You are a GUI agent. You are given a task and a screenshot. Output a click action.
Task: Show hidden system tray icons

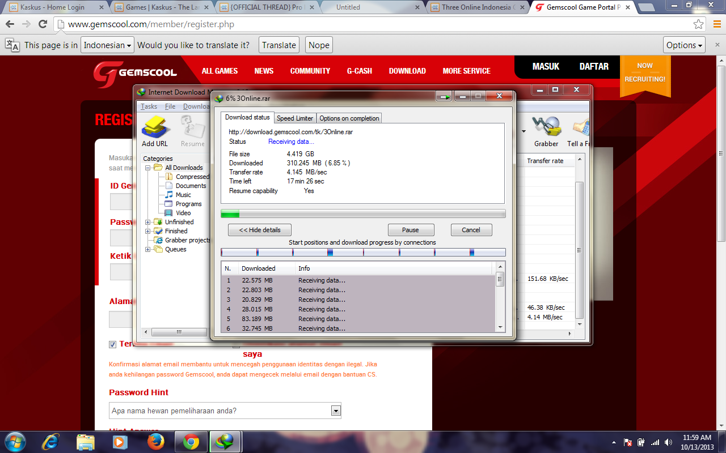pos(614,442)
